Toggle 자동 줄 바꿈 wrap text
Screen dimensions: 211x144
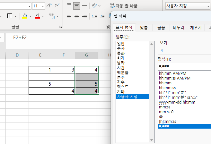[x=123, y=6]
